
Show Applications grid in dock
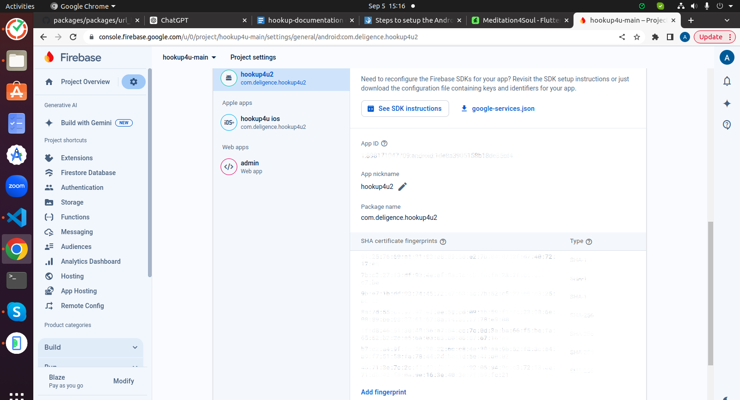pos(17,396)
